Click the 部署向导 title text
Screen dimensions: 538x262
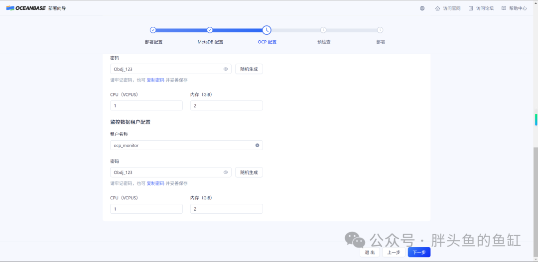point(57,8)
